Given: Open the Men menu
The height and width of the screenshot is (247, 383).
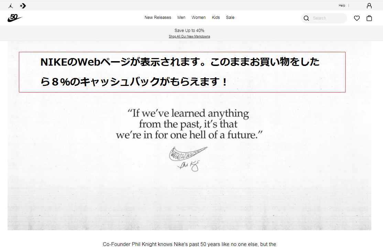Looking at the screenshot, I should click(x=181, y=18).
